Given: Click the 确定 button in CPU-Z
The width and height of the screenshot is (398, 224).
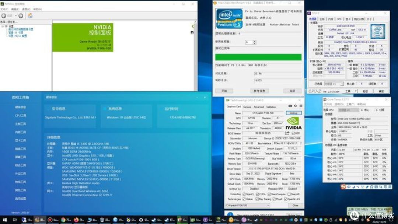Looking at the screenshot, I should pos(381,91).
